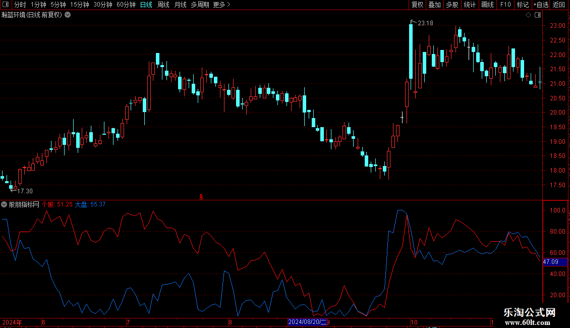Click the 返回 back button
Viewport: 570px width, 328px height.
[559, 5]
